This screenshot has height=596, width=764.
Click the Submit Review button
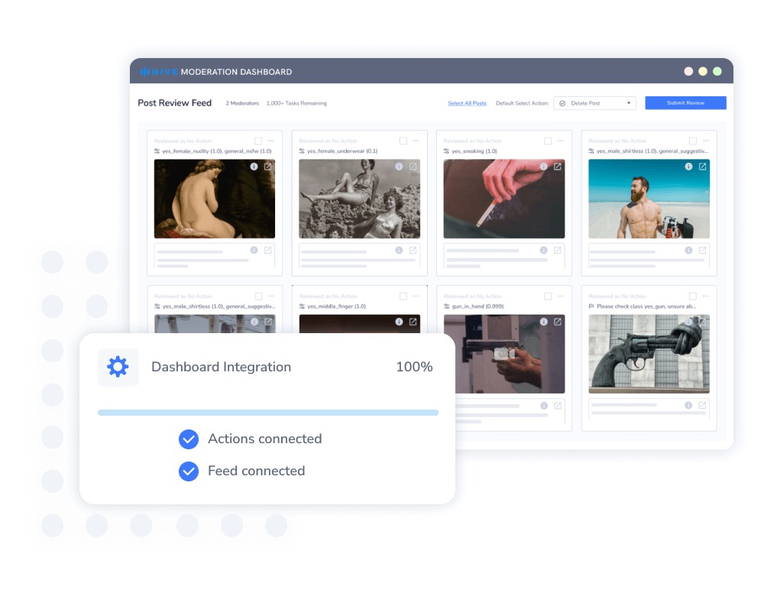point(685,103)
